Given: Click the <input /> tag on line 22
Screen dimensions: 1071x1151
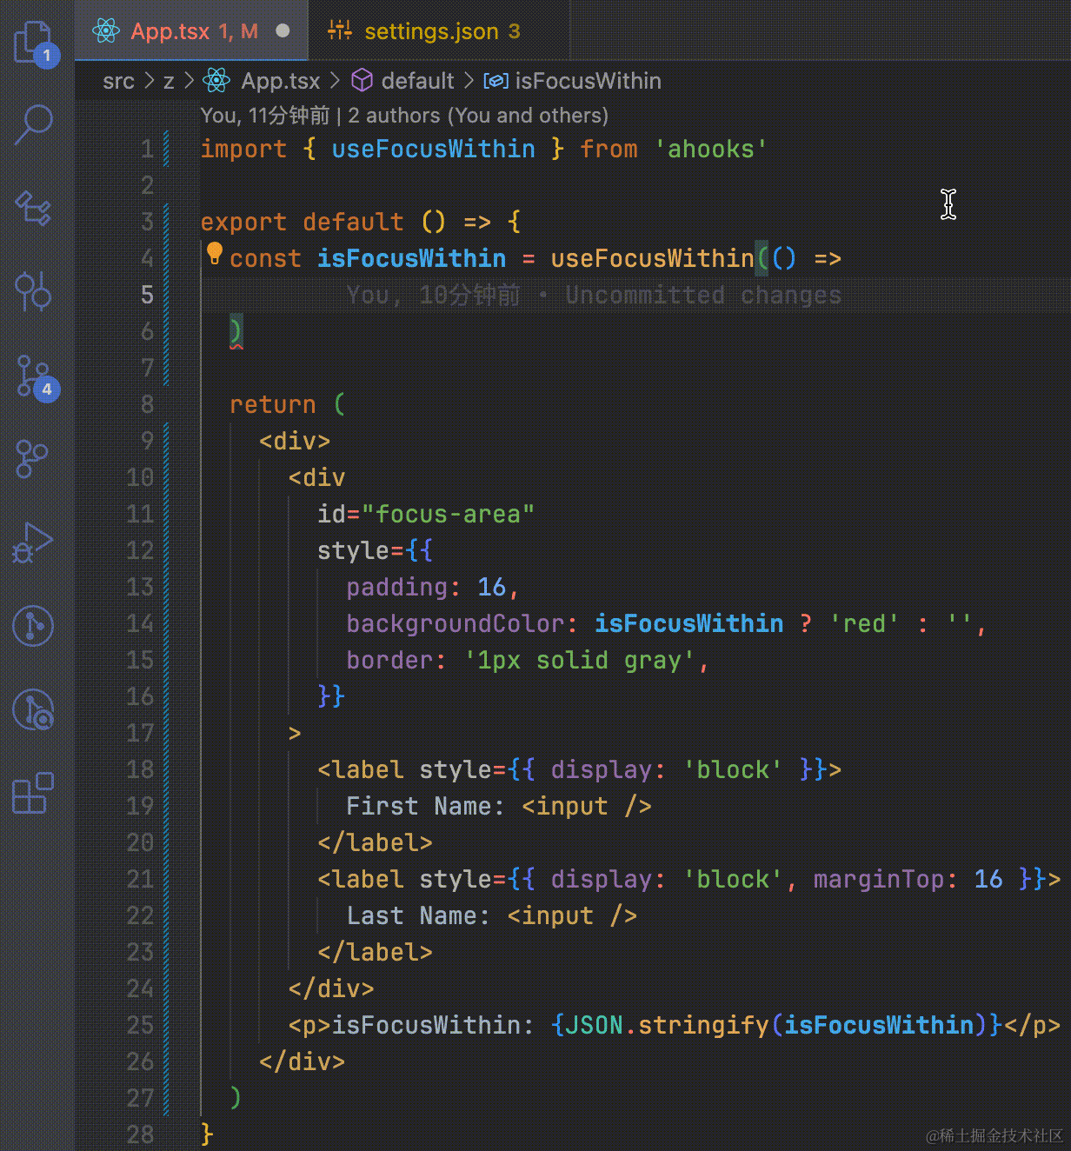Looking at the screenshot, I should pos(572,915).
